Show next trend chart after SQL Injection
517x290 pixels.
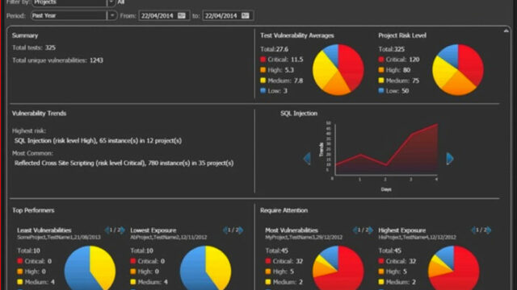(x=450, y=159)
